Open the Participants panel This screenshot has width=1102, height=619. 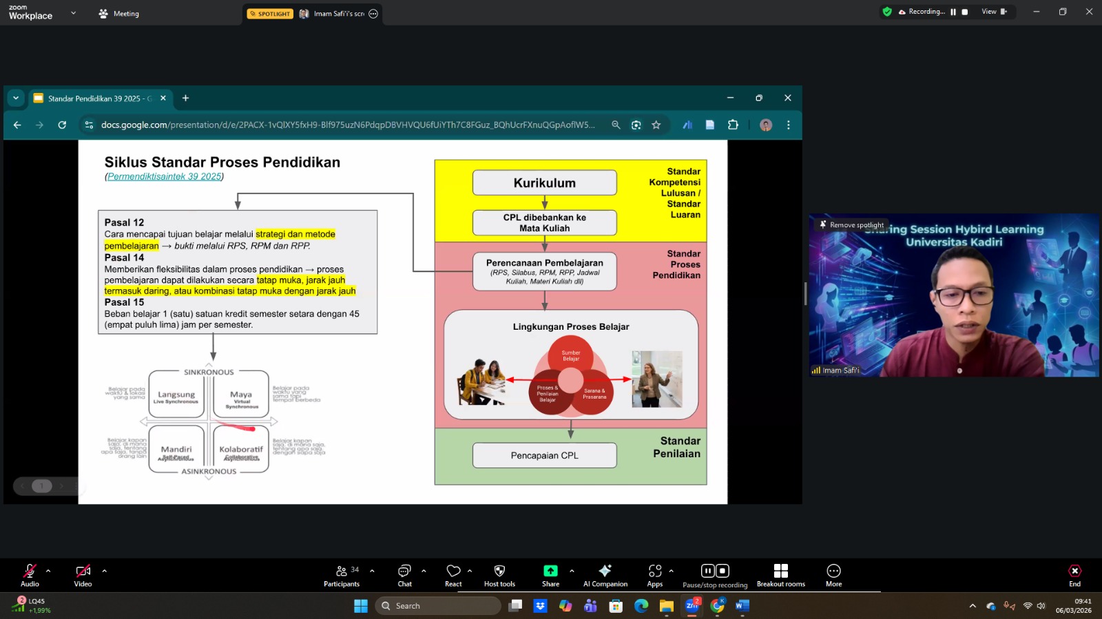pyautogui.click(x=342, y=575)
